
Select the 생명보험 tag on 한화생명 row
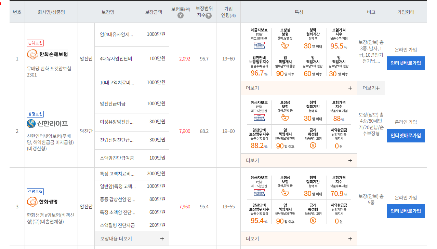click(35, 192)
